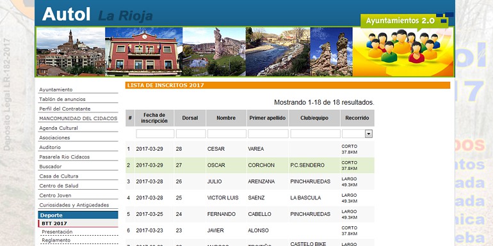Image resolution: width=493 pixels, height=246 pixels.
Task: Click 'Mostrando 1-18 de 18 resultados' summary
Action: (x=324, y=103)
